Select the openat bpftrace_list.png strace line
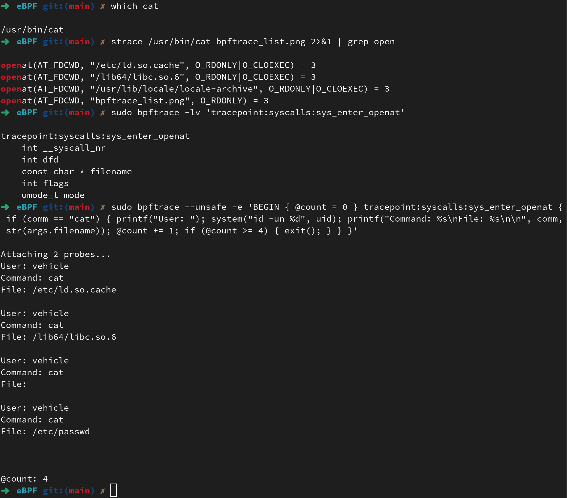The width and height of the screenshot is (567, 498). pos(134,101)
